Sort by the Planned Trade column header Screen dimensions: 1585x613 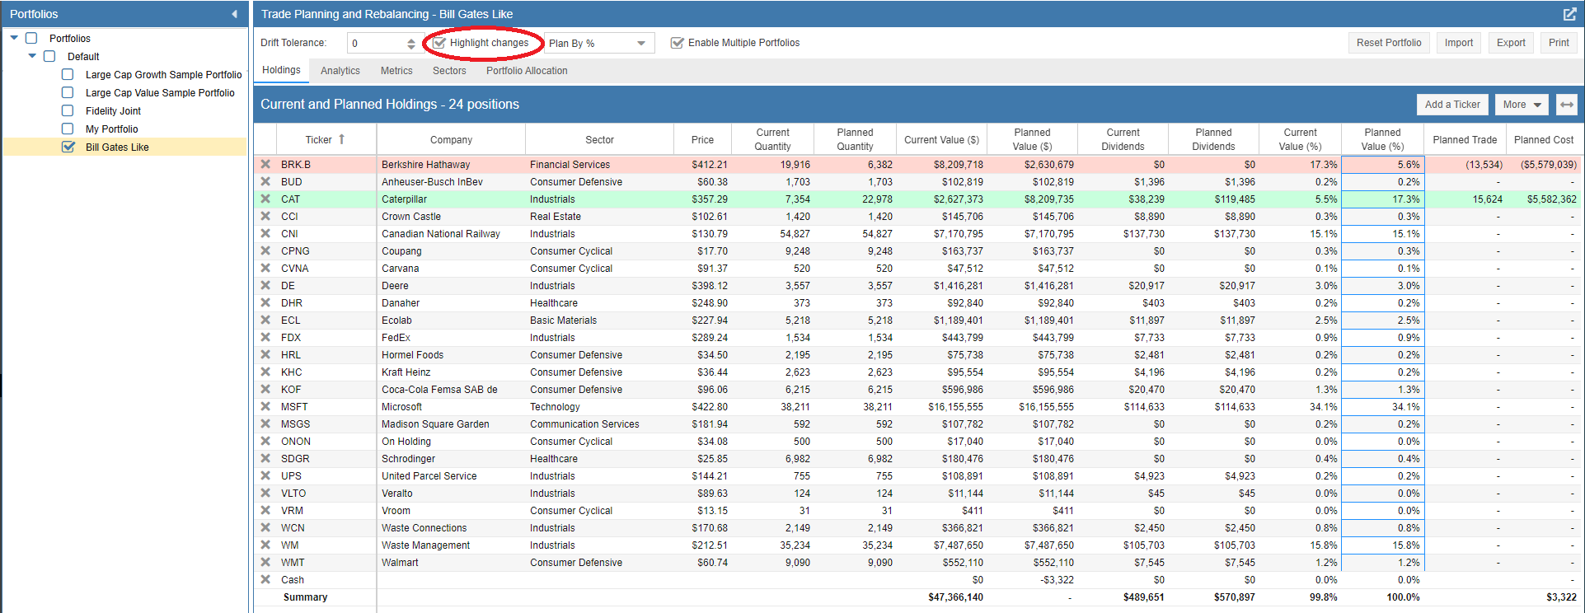[1465, 139]
